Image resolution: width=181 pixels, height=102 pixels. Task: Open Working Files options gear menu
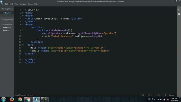tap(12, 9)
